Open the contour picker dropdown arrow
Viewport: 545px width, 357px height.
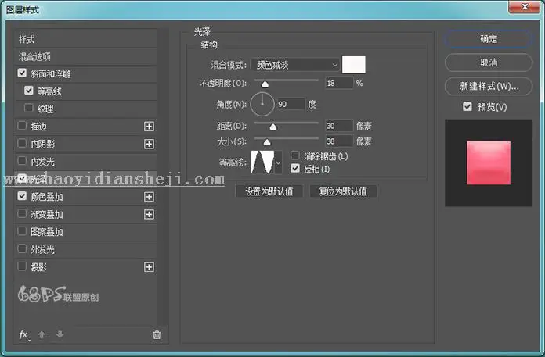[278, 162]
